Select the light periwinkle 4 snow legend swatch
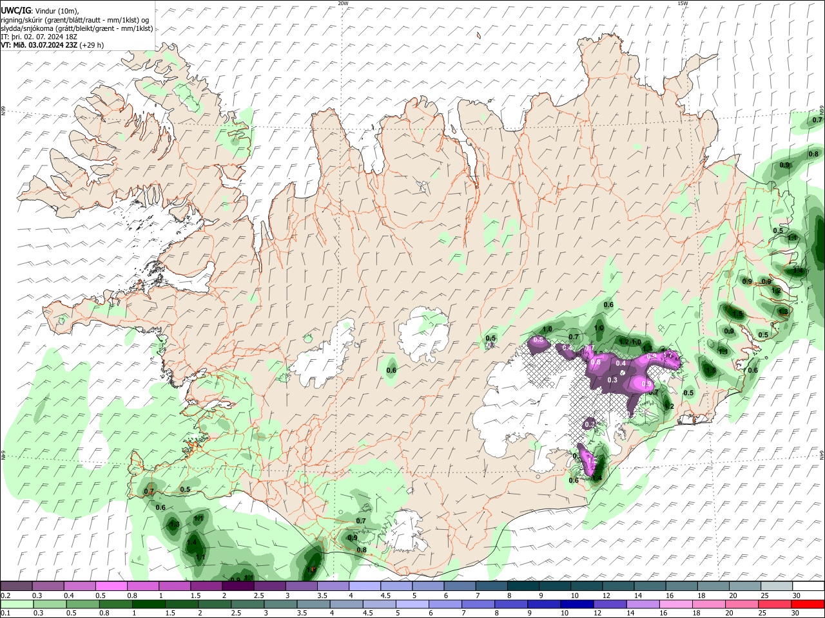Image resolution: width=825 pixels, height=618 pixels. (x=365, y=586)
